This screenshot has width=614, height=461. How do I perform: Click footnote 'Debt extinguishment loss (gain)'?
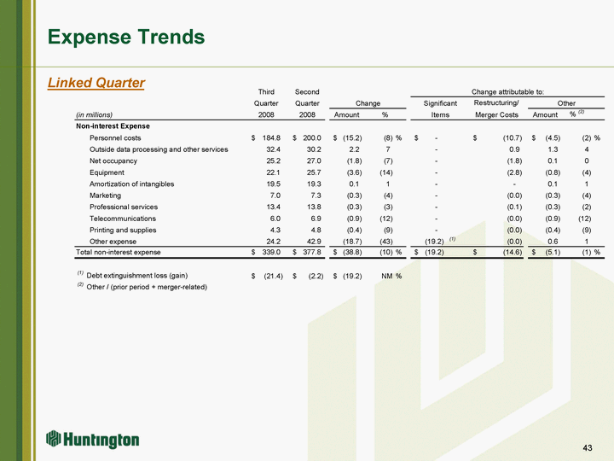tap(137, 276)
